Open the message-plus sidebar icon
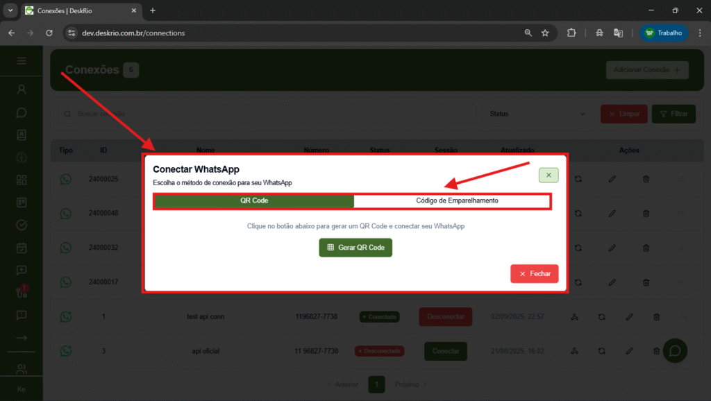The height and width of the screenshot is (401, 711). [x=22, y=271]
